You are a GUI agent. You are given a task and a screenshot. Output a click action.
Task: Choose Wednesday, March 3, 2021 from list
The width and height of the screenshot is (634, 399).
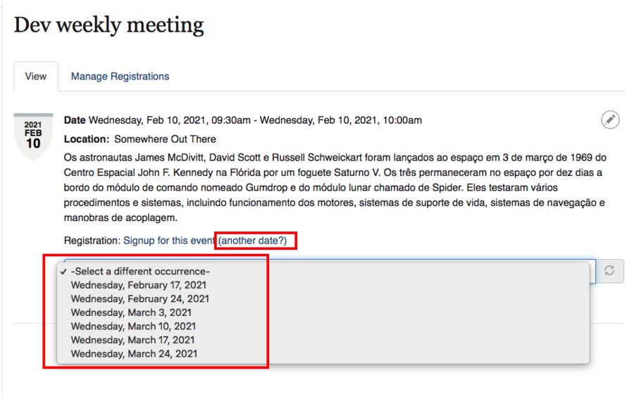pyautogui.click(x=131, y=312)
